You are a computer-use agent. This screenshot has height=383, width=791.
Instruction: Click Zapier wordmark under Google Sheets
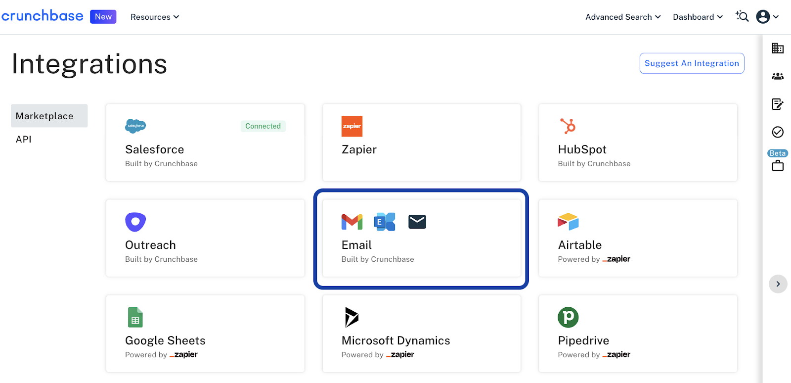click(x=183, y=354)
